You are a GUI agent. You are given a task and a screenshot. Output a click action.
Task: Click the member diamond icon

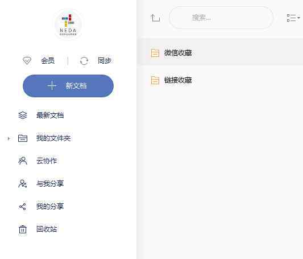(27, 60)
